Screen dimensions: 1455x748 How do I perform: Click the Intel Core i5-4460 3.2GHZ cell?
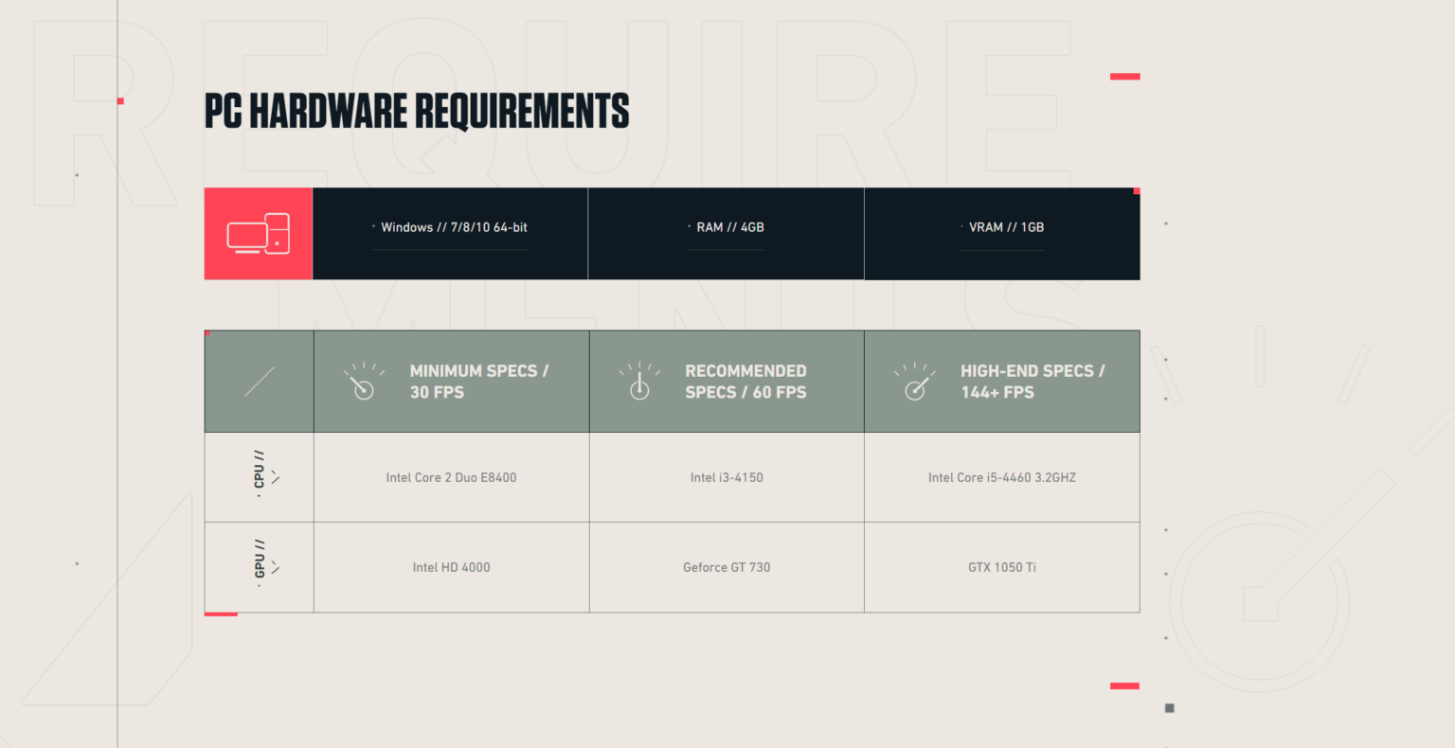(x=1001, y=477)
